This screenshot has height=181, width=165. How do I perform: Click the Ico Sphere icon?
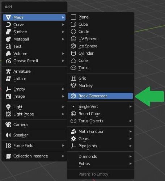pos(73,46)
